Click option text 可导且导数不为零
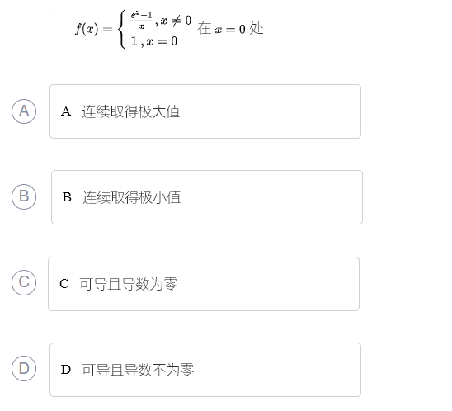 (138, 370)
